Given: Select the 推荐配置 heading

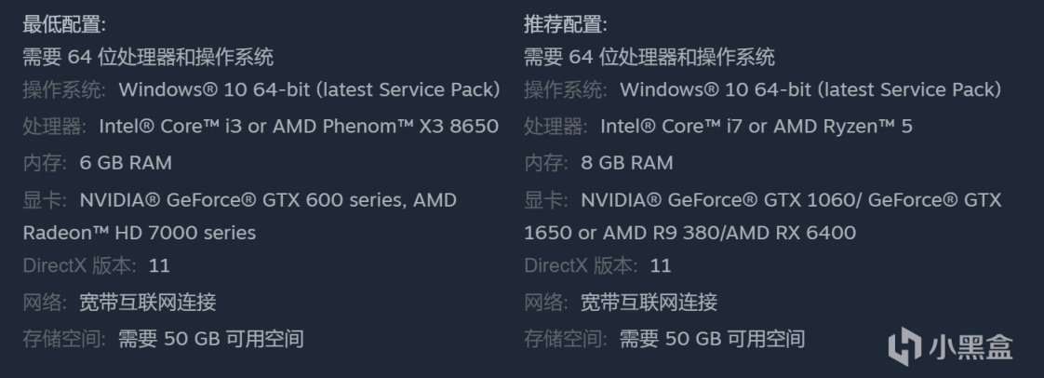Looking at the screenshot, I should pyautogui.click(x=566, y=24).
